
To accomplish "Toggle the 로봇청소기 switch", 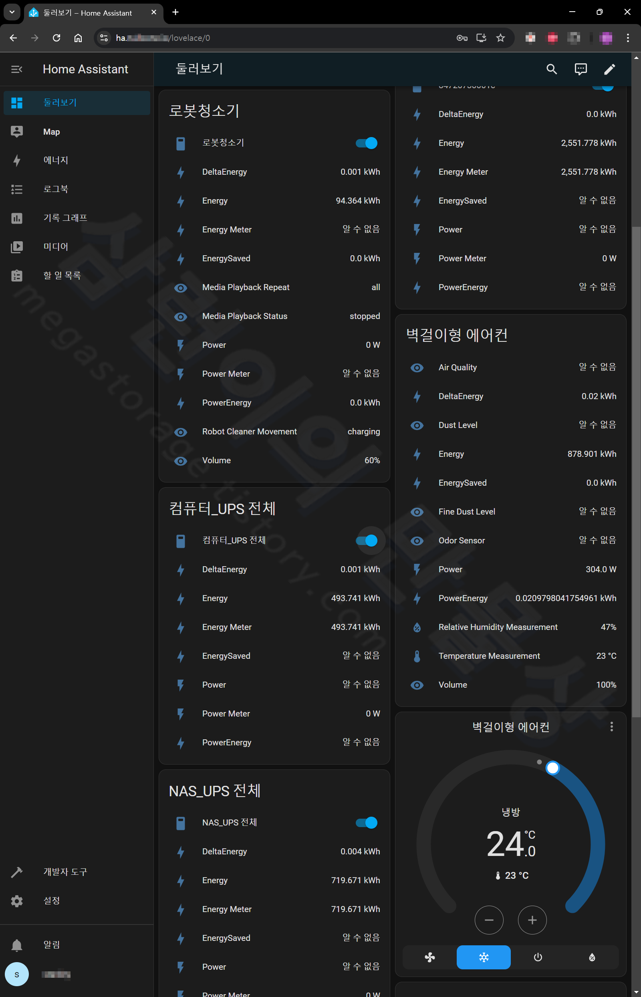I will [367, 143].
